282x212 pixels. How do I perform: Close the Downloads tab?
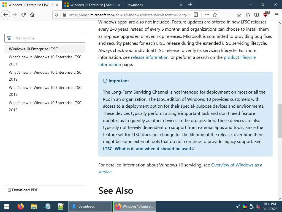(181, 5)
